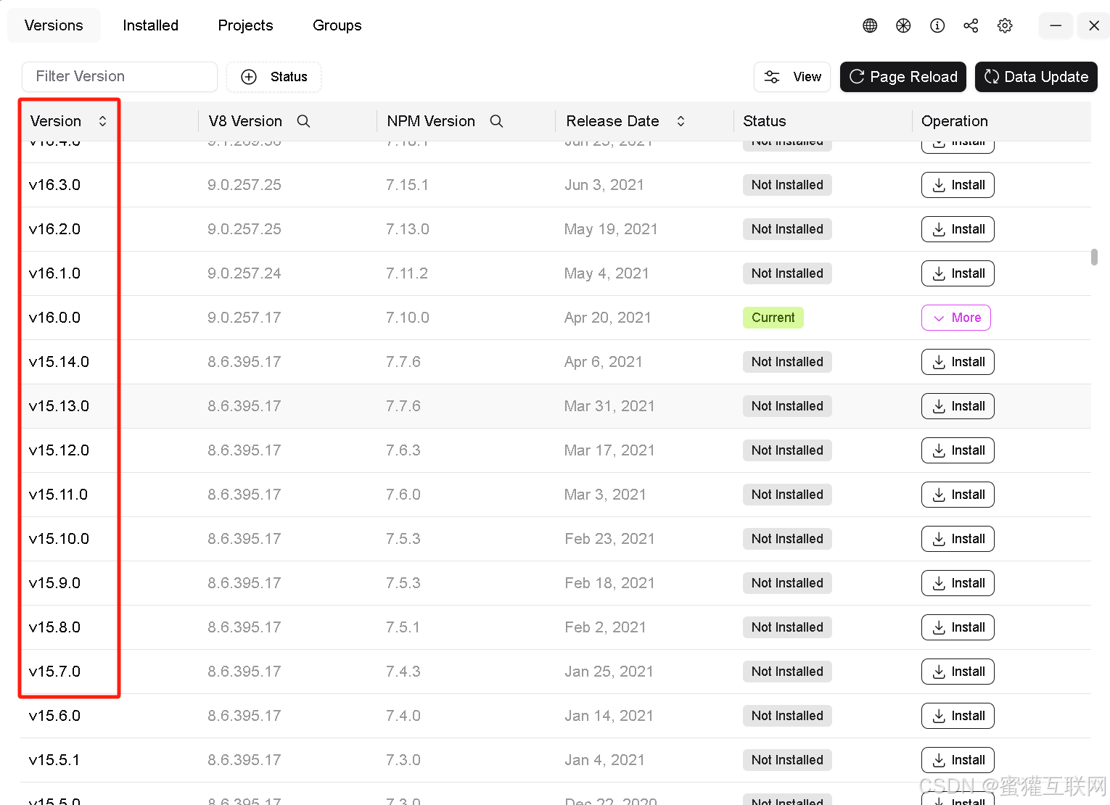Image resolution: width=1110 pixels, height=805 pixels.
Task: Click the wheel icon next to the globe
Action: click(x=903, y=25)
